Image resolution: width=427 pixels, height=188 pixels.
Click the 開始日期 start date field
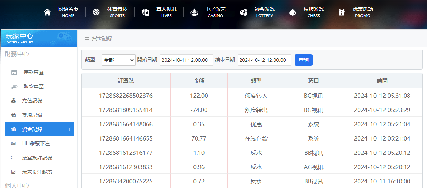pyautogui.click(x=186, y=60)
